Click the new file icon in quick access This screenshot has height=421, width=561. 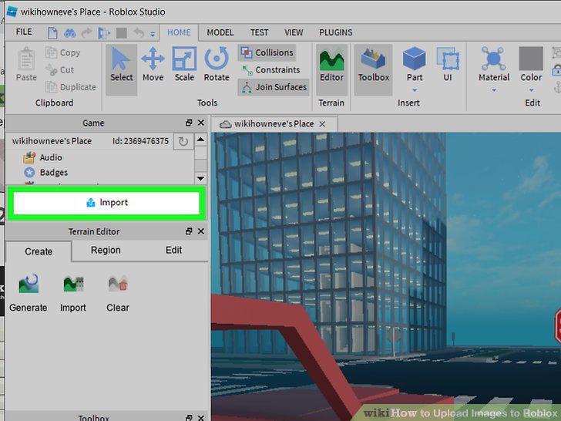pos(52,33)
